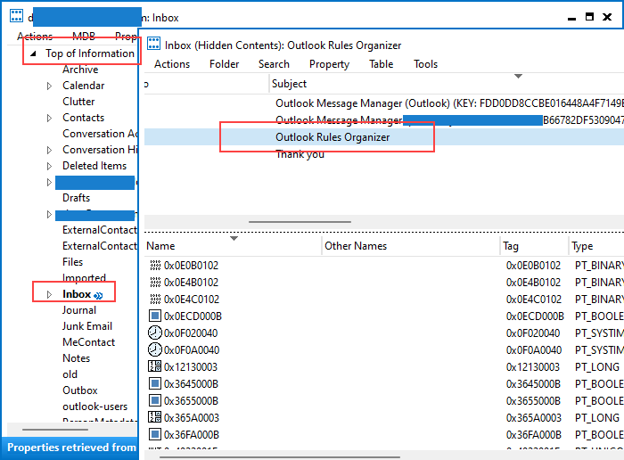
Task: Click the Tag column header
Action: (534, 246)
